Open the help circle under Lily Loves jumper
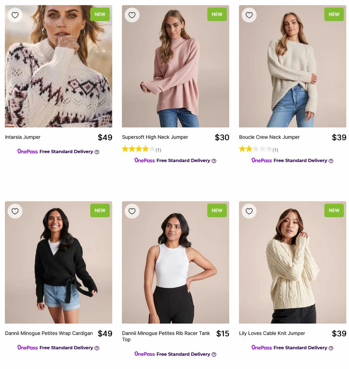Screen dimensions: 349x369 click(x=331, y=348)
